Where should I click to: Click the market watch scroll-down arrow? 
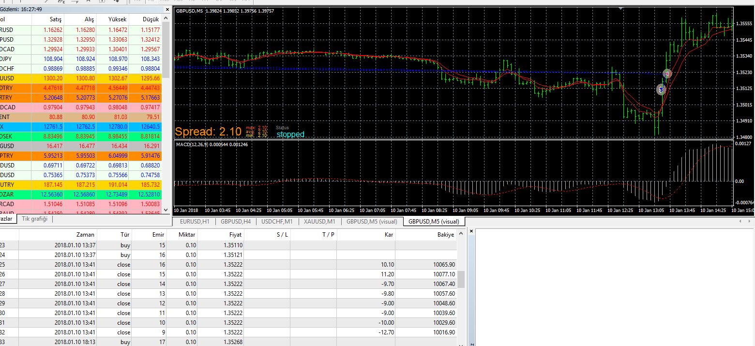pyautogui.click(x=166, y=210)
